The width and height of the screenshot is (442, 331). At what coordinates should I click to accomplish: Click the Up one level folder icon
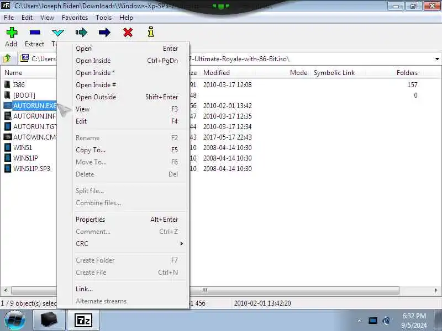tap(7, 58)
